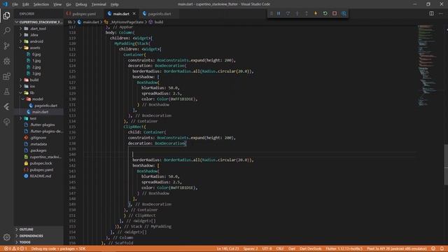448x252 pixels.
Task: Change UTF-8 file encoding
Action: [267, 248]
